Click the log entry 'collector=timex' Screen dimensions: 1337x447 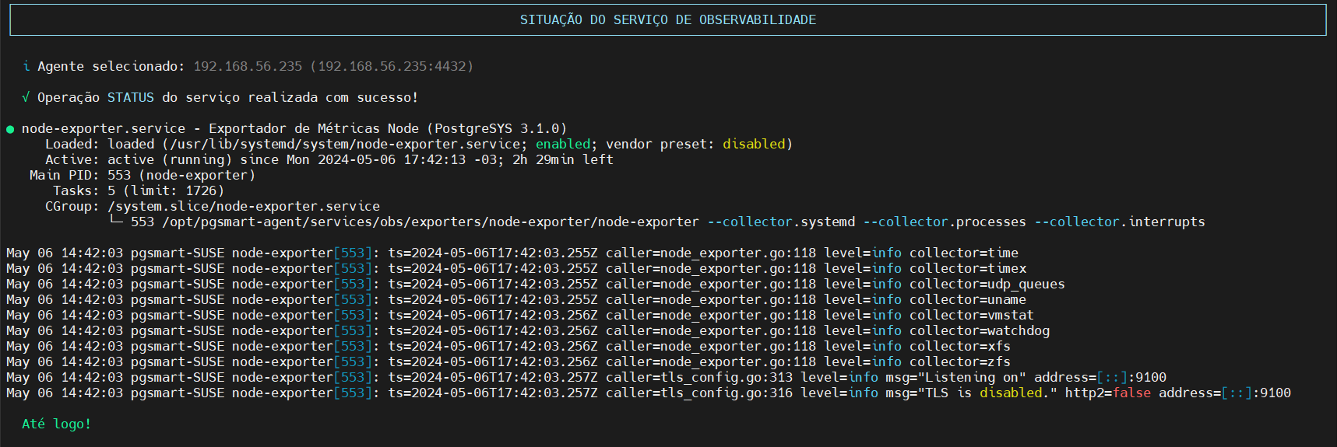pos(968,268)
